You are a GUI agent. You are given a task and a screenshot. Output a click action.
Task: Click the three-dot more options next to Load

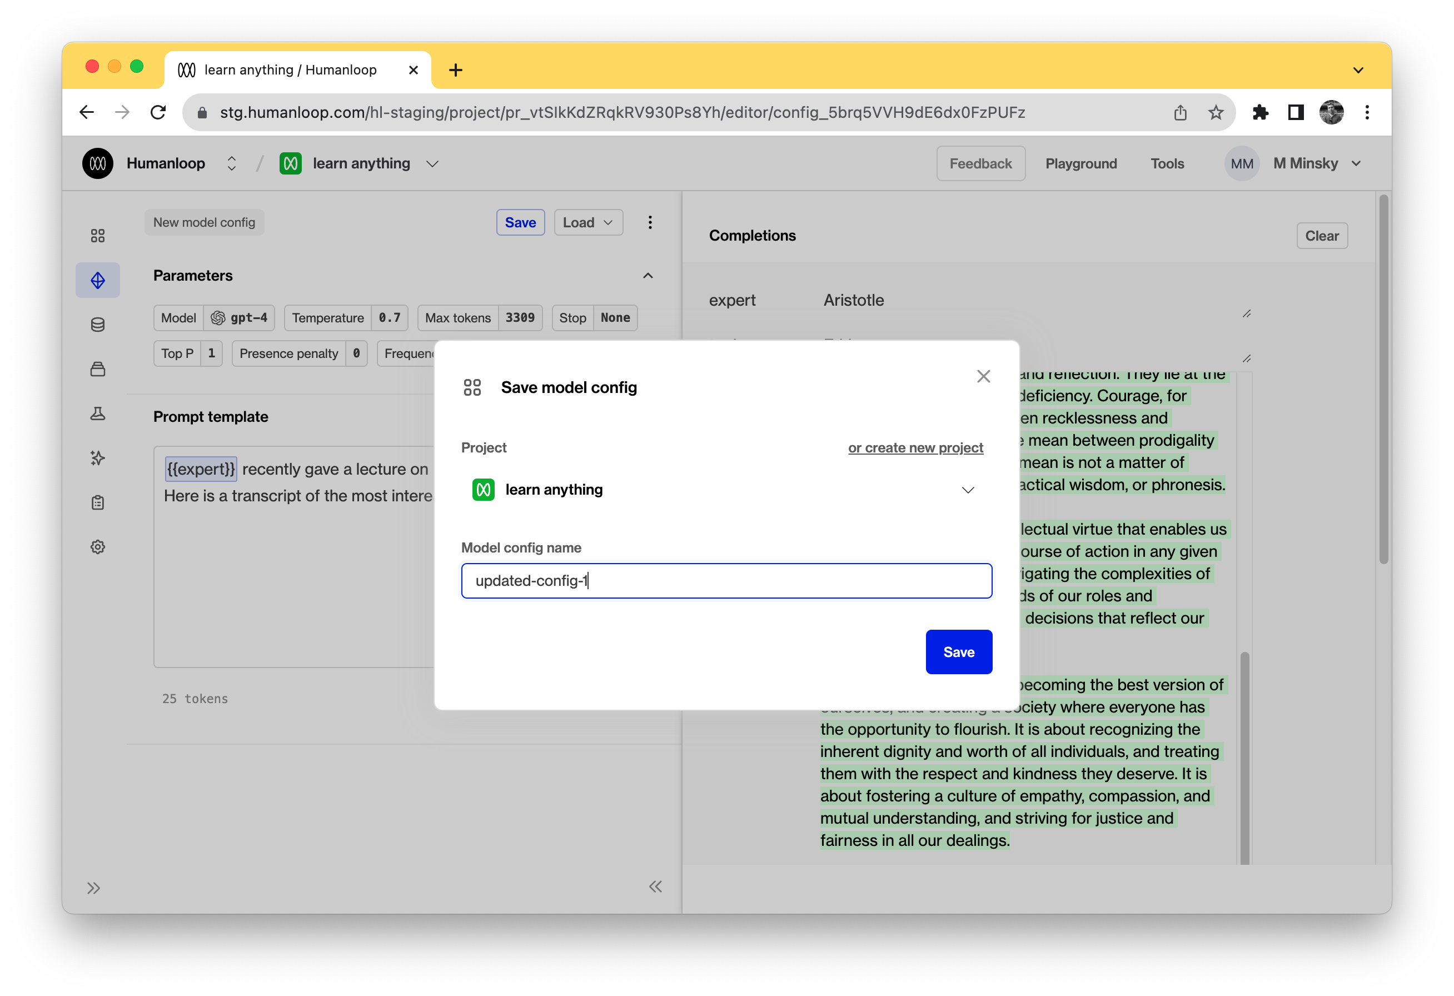point(650,222)
